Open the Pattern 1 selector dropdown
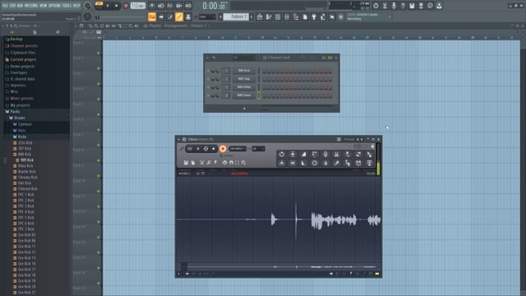Screen dimensions: 526x296 [236, 16]
